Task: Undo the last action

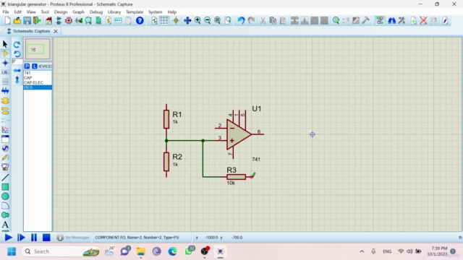Action: point(241,20)
